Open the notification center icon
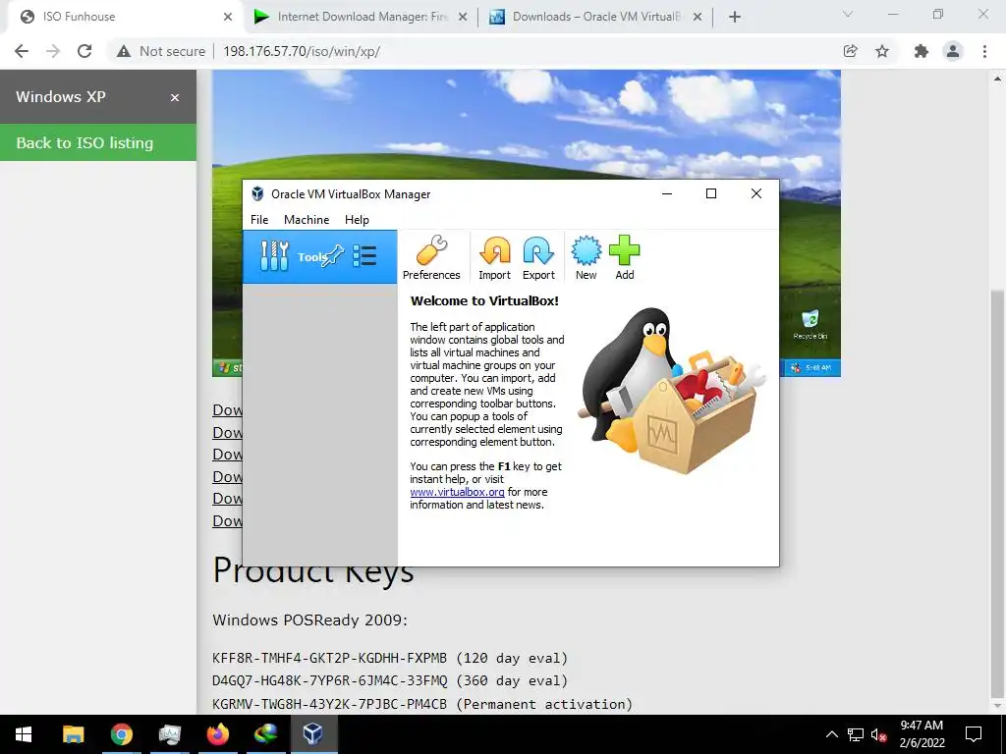1006x754 pixels. tap(974, 734)
